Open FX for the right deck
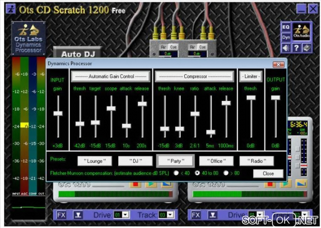Image resolution: width=321 pixels, height=228 pixels. click(196, 215)
